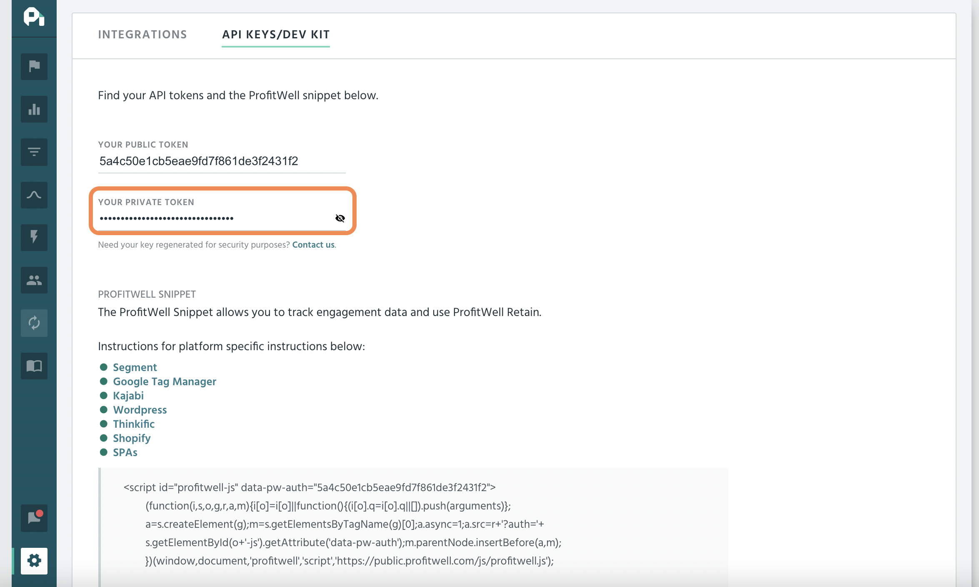Click 'Find your API tokens' intro text

pyautogui.click(x=238, y=95)
